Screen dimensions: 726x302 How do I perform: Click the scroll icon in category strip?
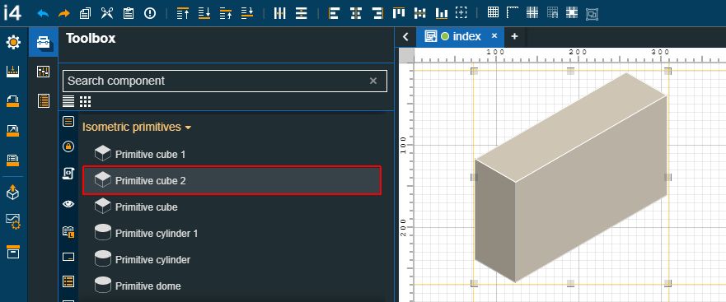pos(68,174)
